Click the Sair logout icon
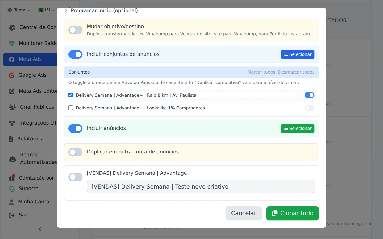383x239 pixels. [11, 215]
